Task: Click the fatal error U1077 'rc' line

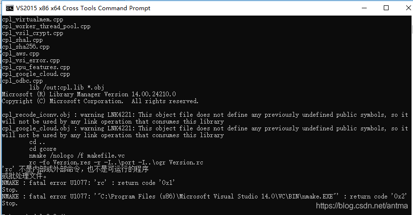Action: pos(89,183)
